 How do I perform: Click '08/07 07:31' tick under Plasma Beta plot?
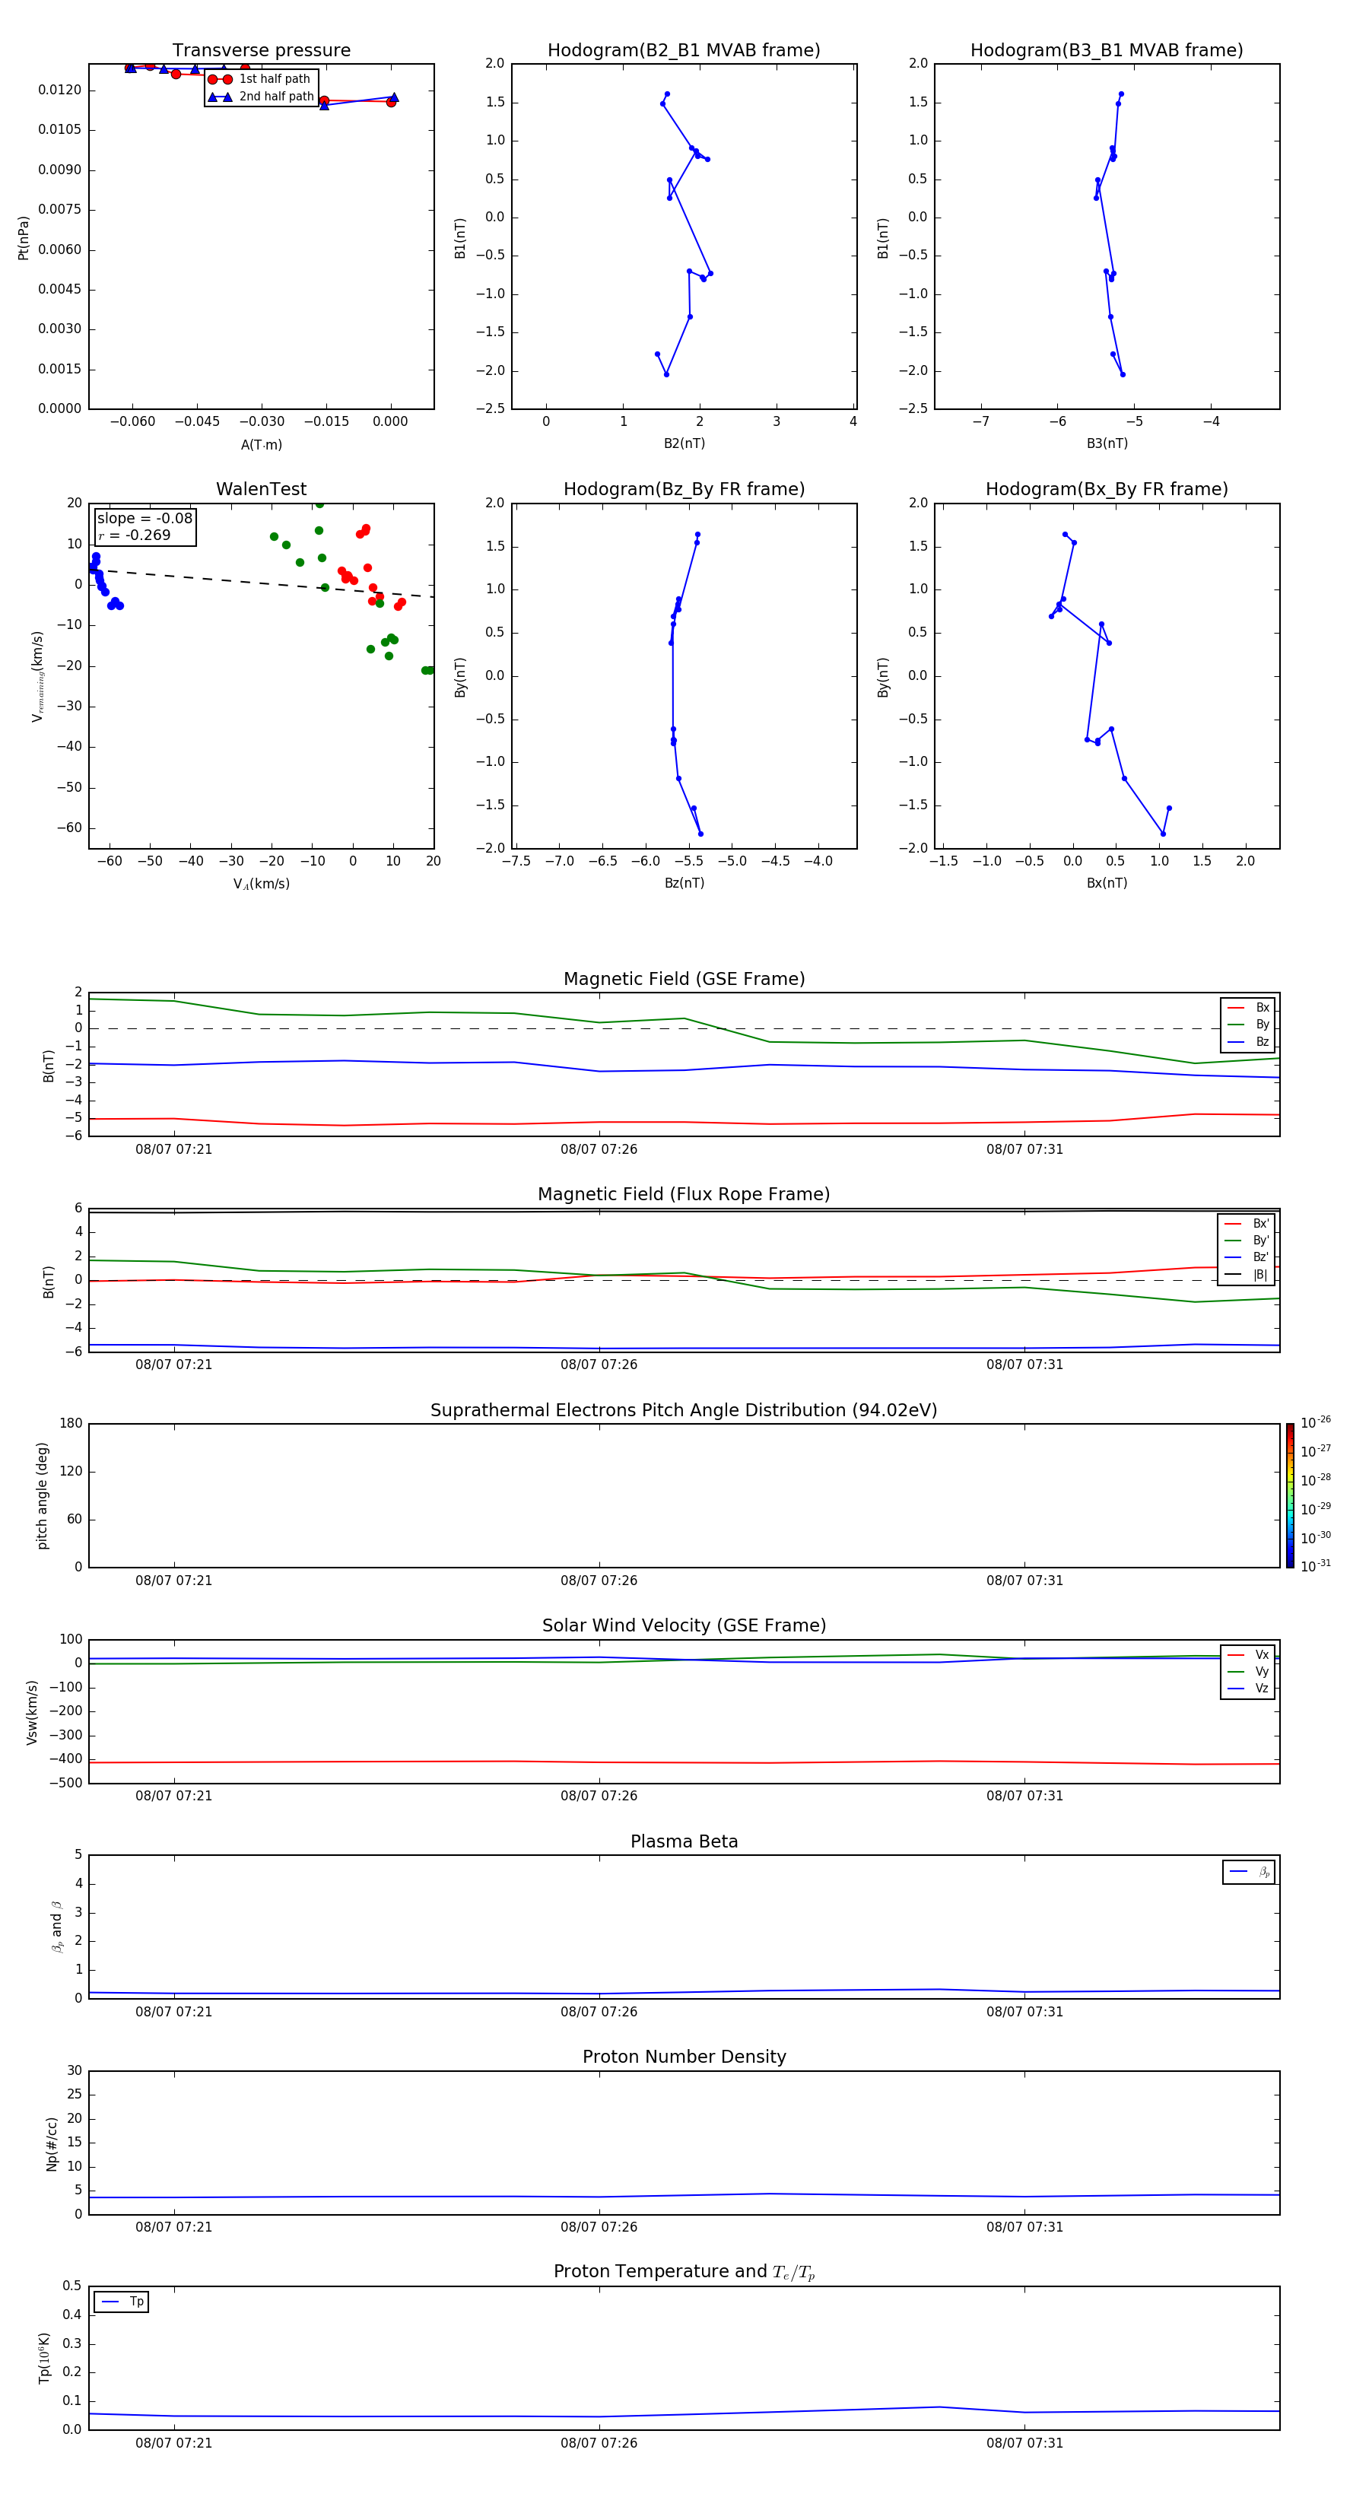(x=1024, y=2011)
